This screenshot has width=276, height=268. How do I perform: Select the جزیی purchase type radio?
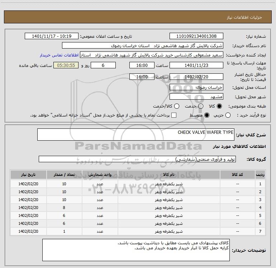pyautogui.click(x=228, y=115)
